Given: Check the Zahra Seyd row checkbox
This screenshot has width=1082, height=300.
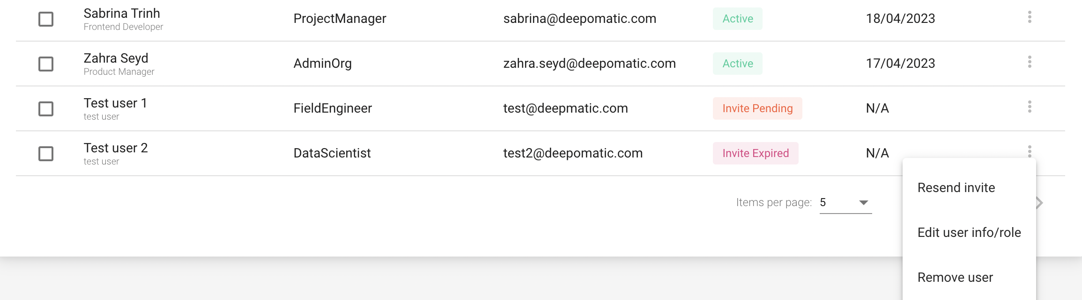Looking at the screenshot, I should coord(46,64).
